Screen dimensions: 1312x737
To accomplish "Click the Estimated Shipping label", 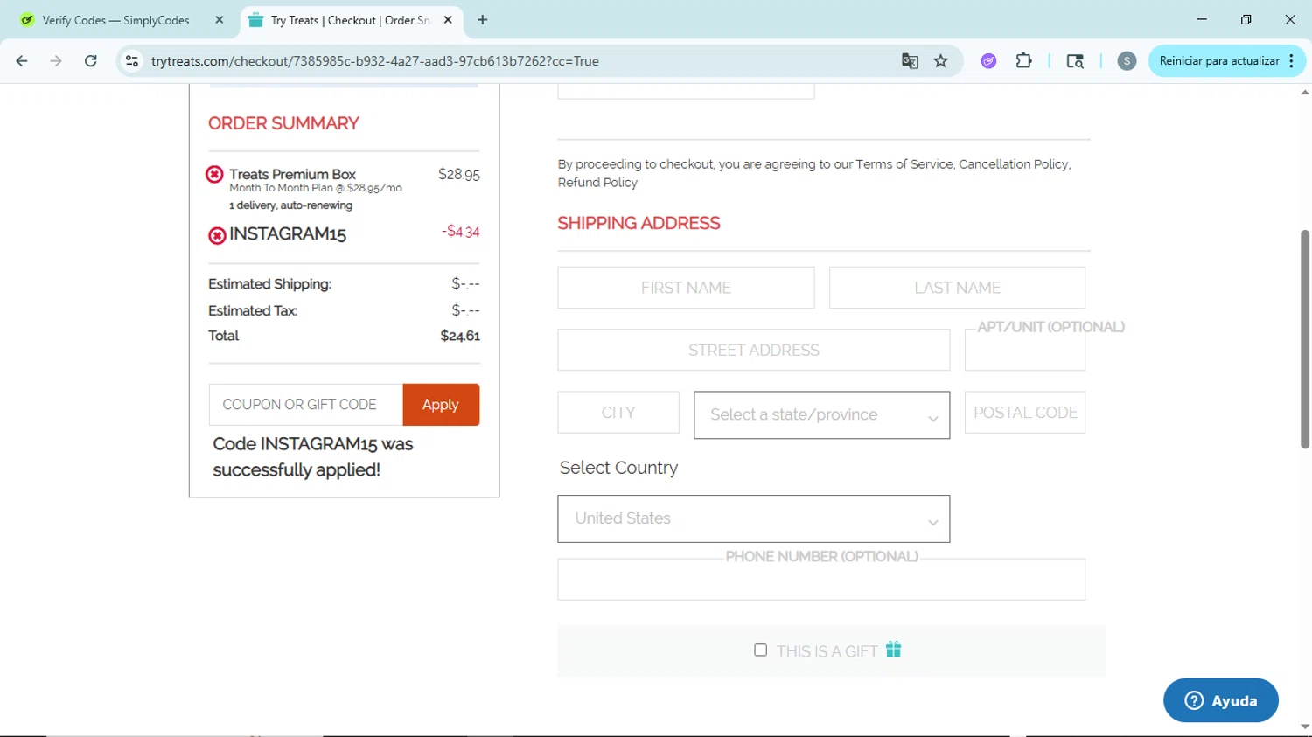I will 269,284.
